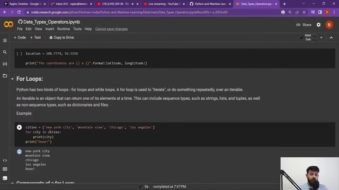This screenshot has width=339, height=190.
Task: Open the Tools menu
Action: click(77, 29)
